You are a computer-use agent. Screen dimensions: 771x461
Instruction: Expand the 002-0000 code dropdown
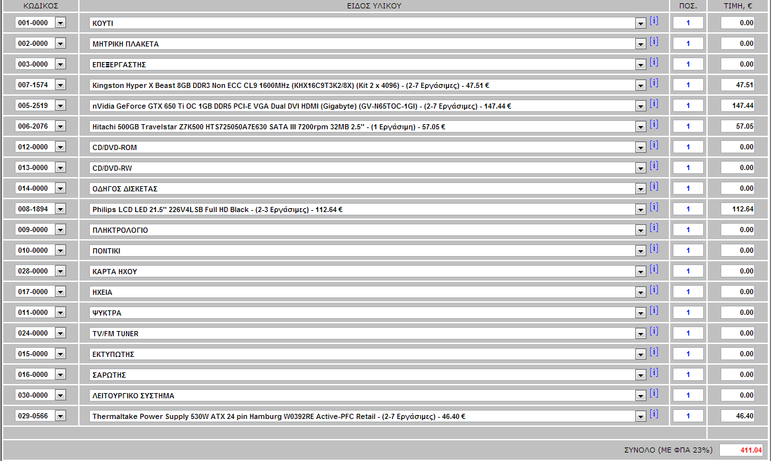pyautogui.click(x=60, y=44)
